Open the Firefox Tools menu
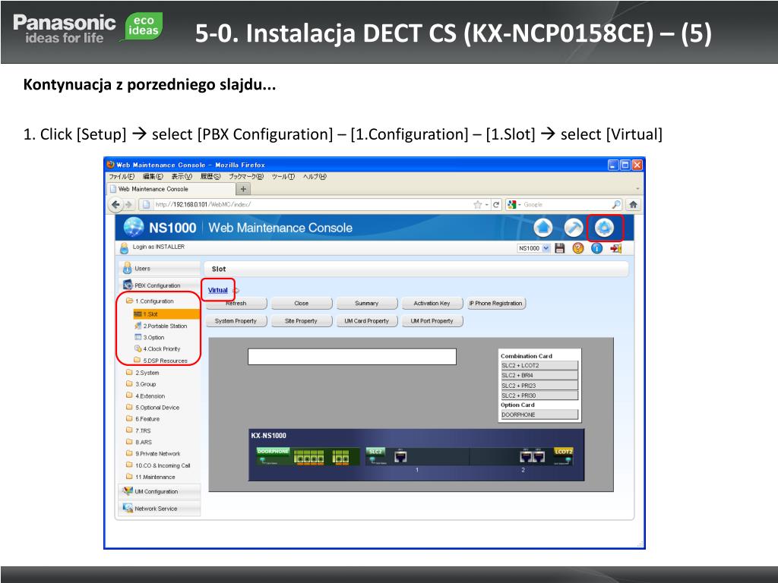 tap(283, 176)
